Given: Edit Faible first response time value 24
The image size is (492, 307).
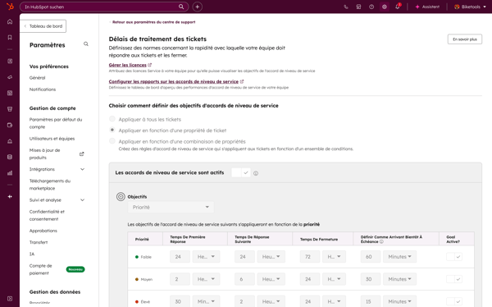Looking at the screenshot, I should click(x=180, y=257).
